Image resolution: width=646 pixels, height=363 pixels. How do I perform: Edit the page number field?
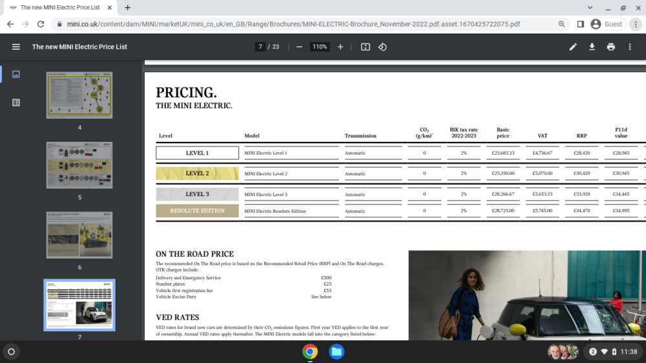tap(260, 47)
